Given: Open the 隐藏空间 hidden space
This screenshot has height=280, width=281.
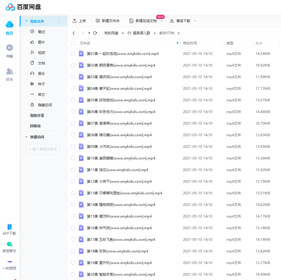Looking at the screenshot, I should (43, 105).
